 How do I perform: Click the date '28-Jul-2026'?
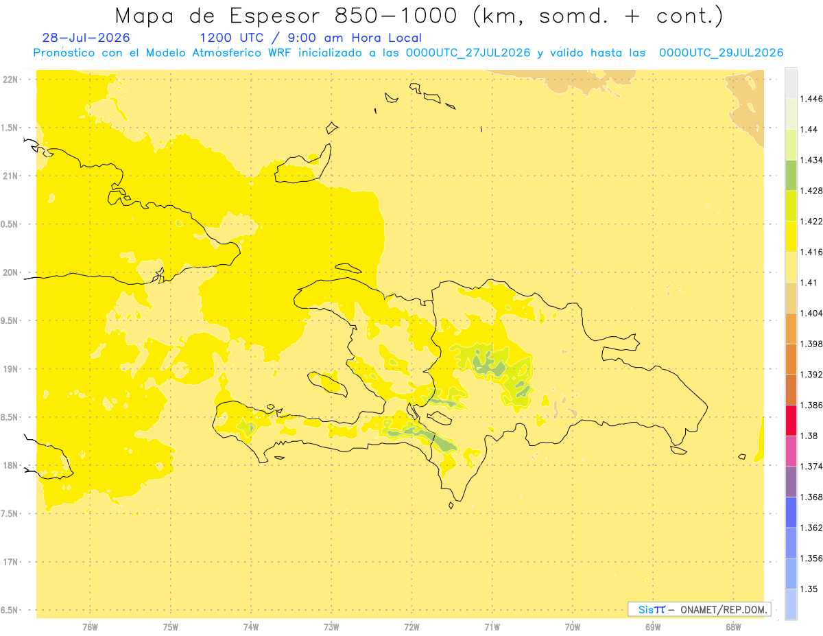[86, 38]
